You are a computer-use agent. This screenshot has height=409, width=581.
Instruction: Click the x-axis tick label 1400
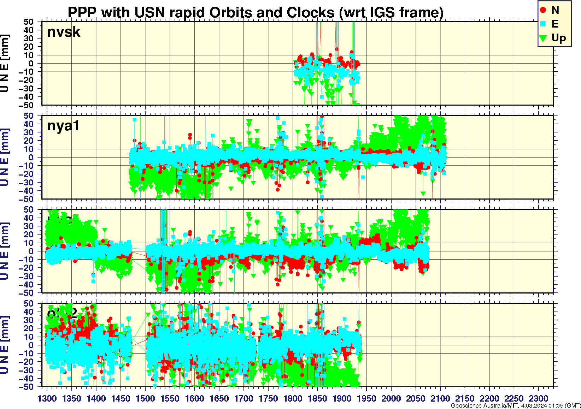pos(96,398)
